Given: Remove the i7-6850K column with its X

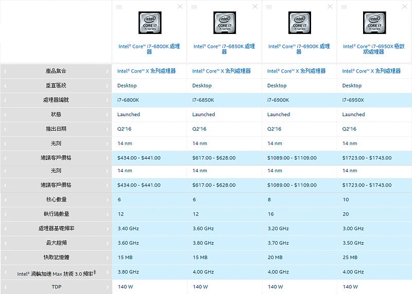Looking at the screenshot, I should pos(255,7).
